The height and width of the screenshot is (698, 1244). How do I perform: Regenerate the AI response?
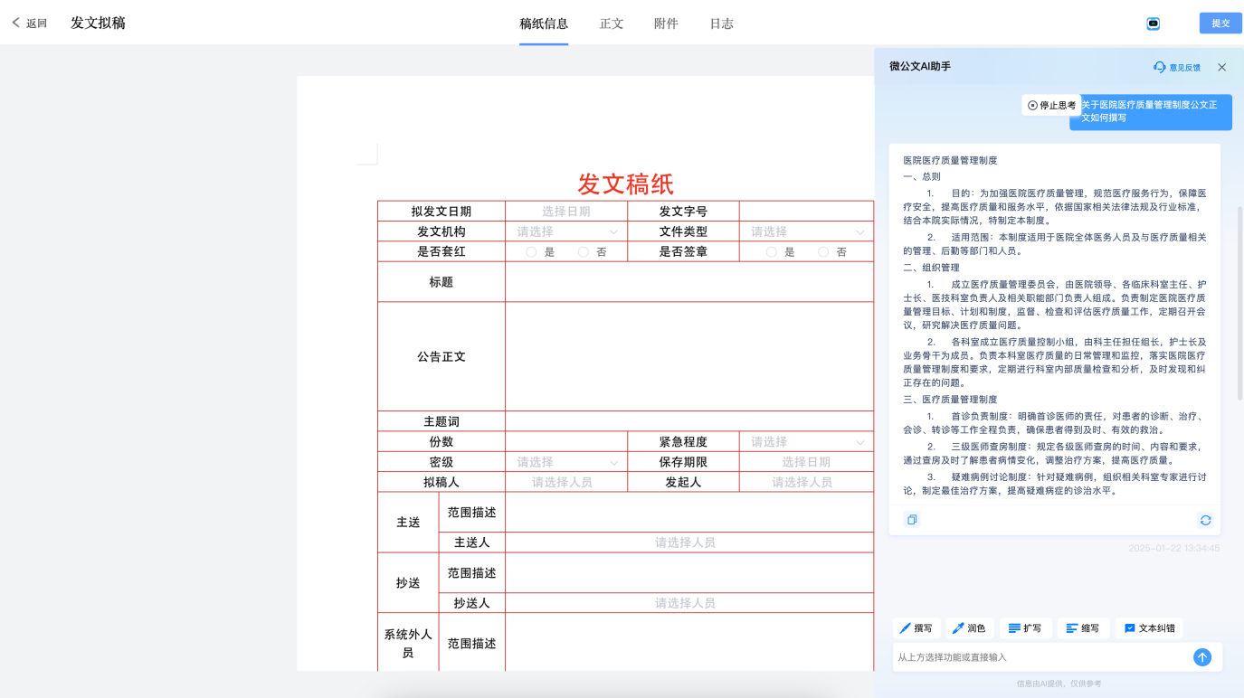coord(1205,520)
